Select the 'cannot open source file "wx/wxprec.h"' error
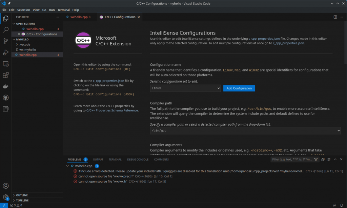347x208 pixels. click(x=205, y=176)
